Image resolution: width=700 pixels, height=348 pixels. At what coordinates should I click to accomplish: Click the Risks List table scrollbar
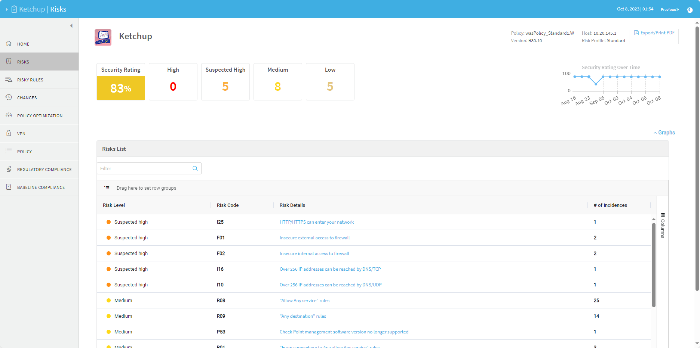coord(654,265)
